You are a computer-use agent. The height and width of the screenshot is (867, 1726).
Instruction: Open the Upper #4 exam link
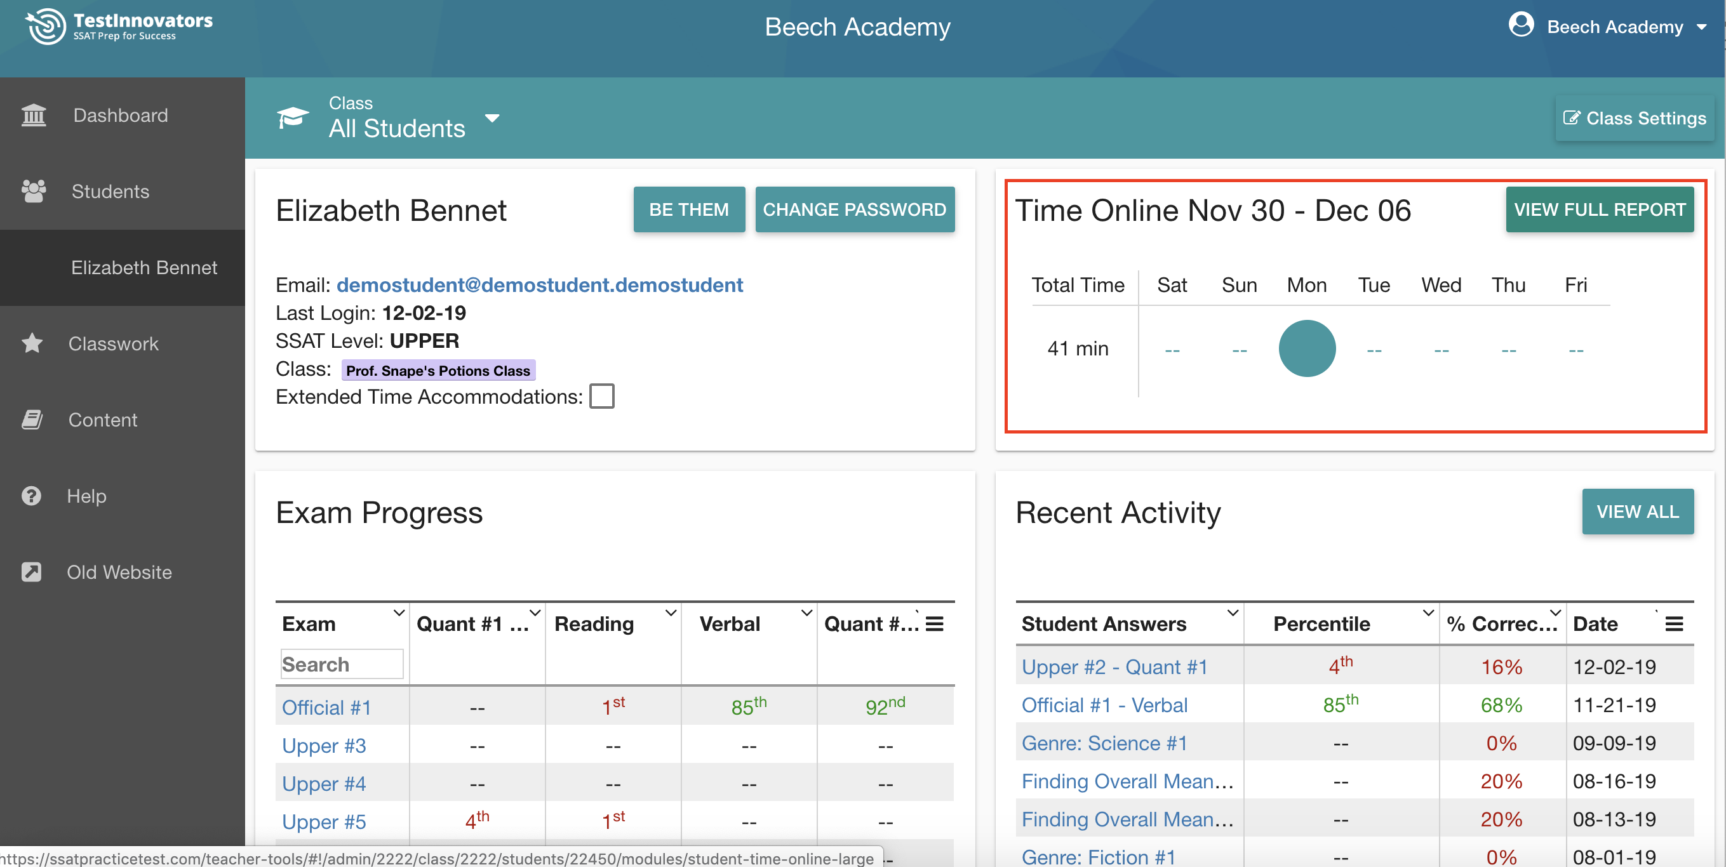point(324,784)
